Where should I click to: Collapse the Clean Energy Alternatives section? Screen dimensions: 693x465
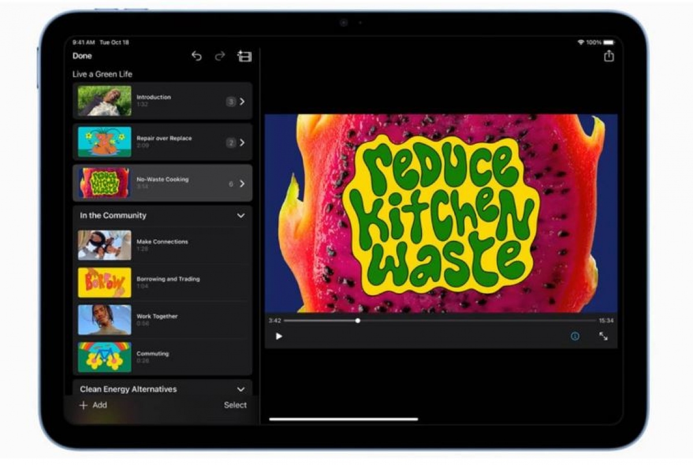(241, 389)
